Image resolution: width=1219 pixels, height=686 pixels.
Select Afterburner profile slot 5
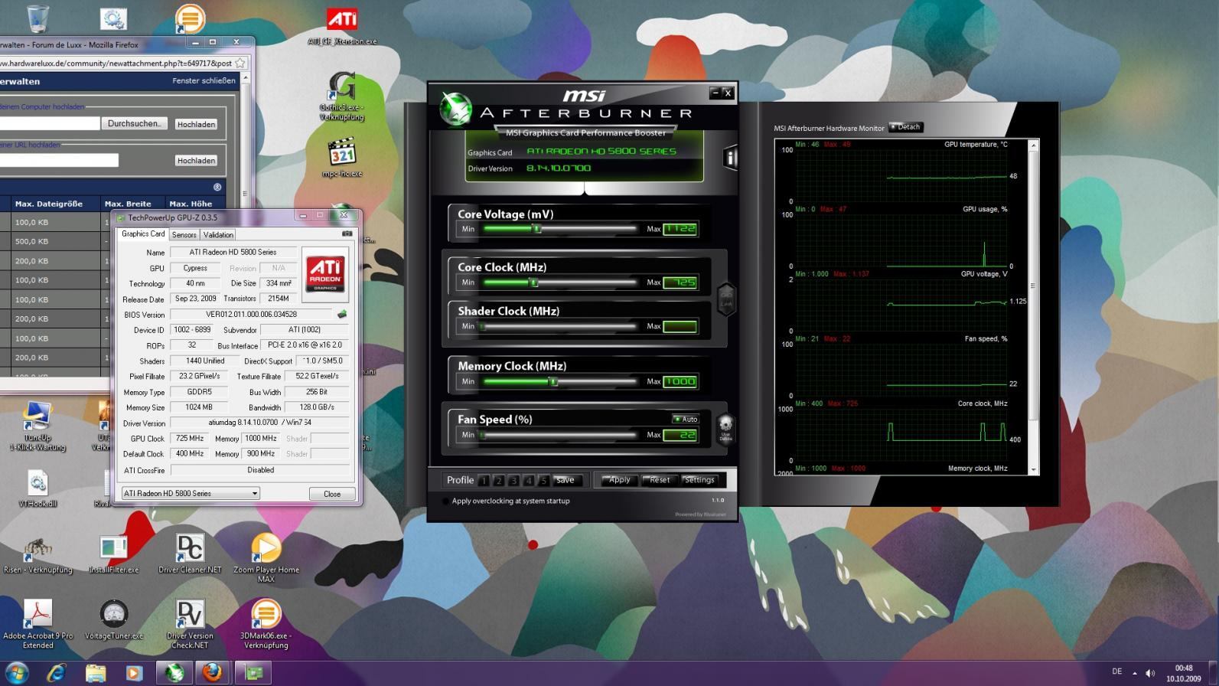[x=543, y=481]
